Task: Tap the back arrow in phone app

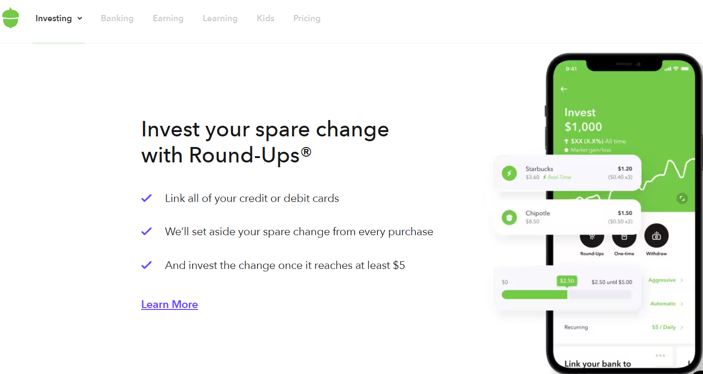Action: pos(564,89)
